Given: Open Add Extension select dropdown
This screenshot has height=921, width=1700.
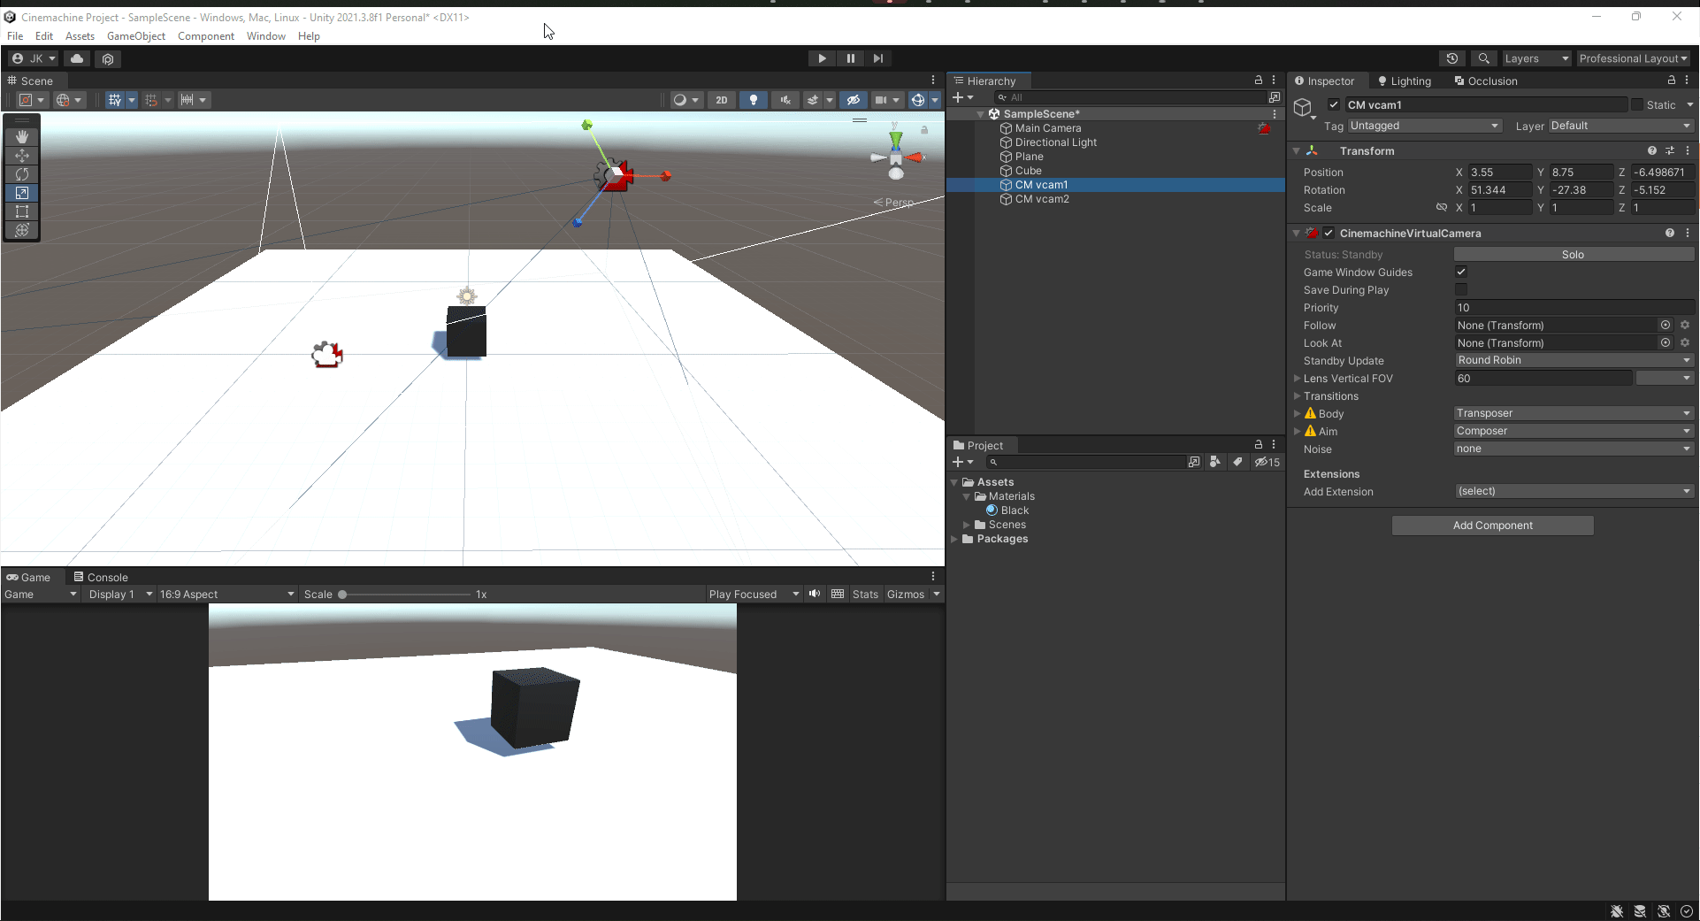Looking at the screenshot, I should point(1574,491).
